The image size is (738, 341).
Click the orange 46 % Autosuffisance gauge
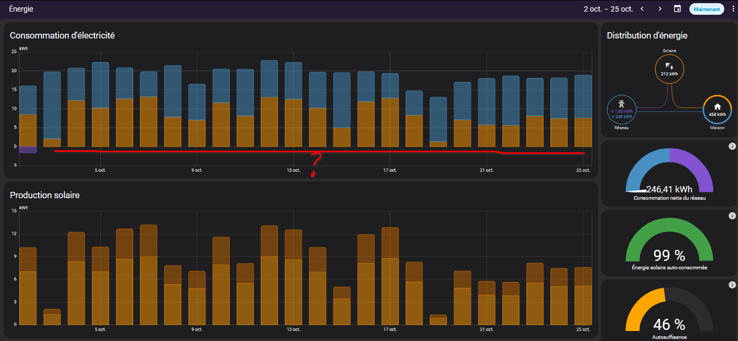coord(669,314)
